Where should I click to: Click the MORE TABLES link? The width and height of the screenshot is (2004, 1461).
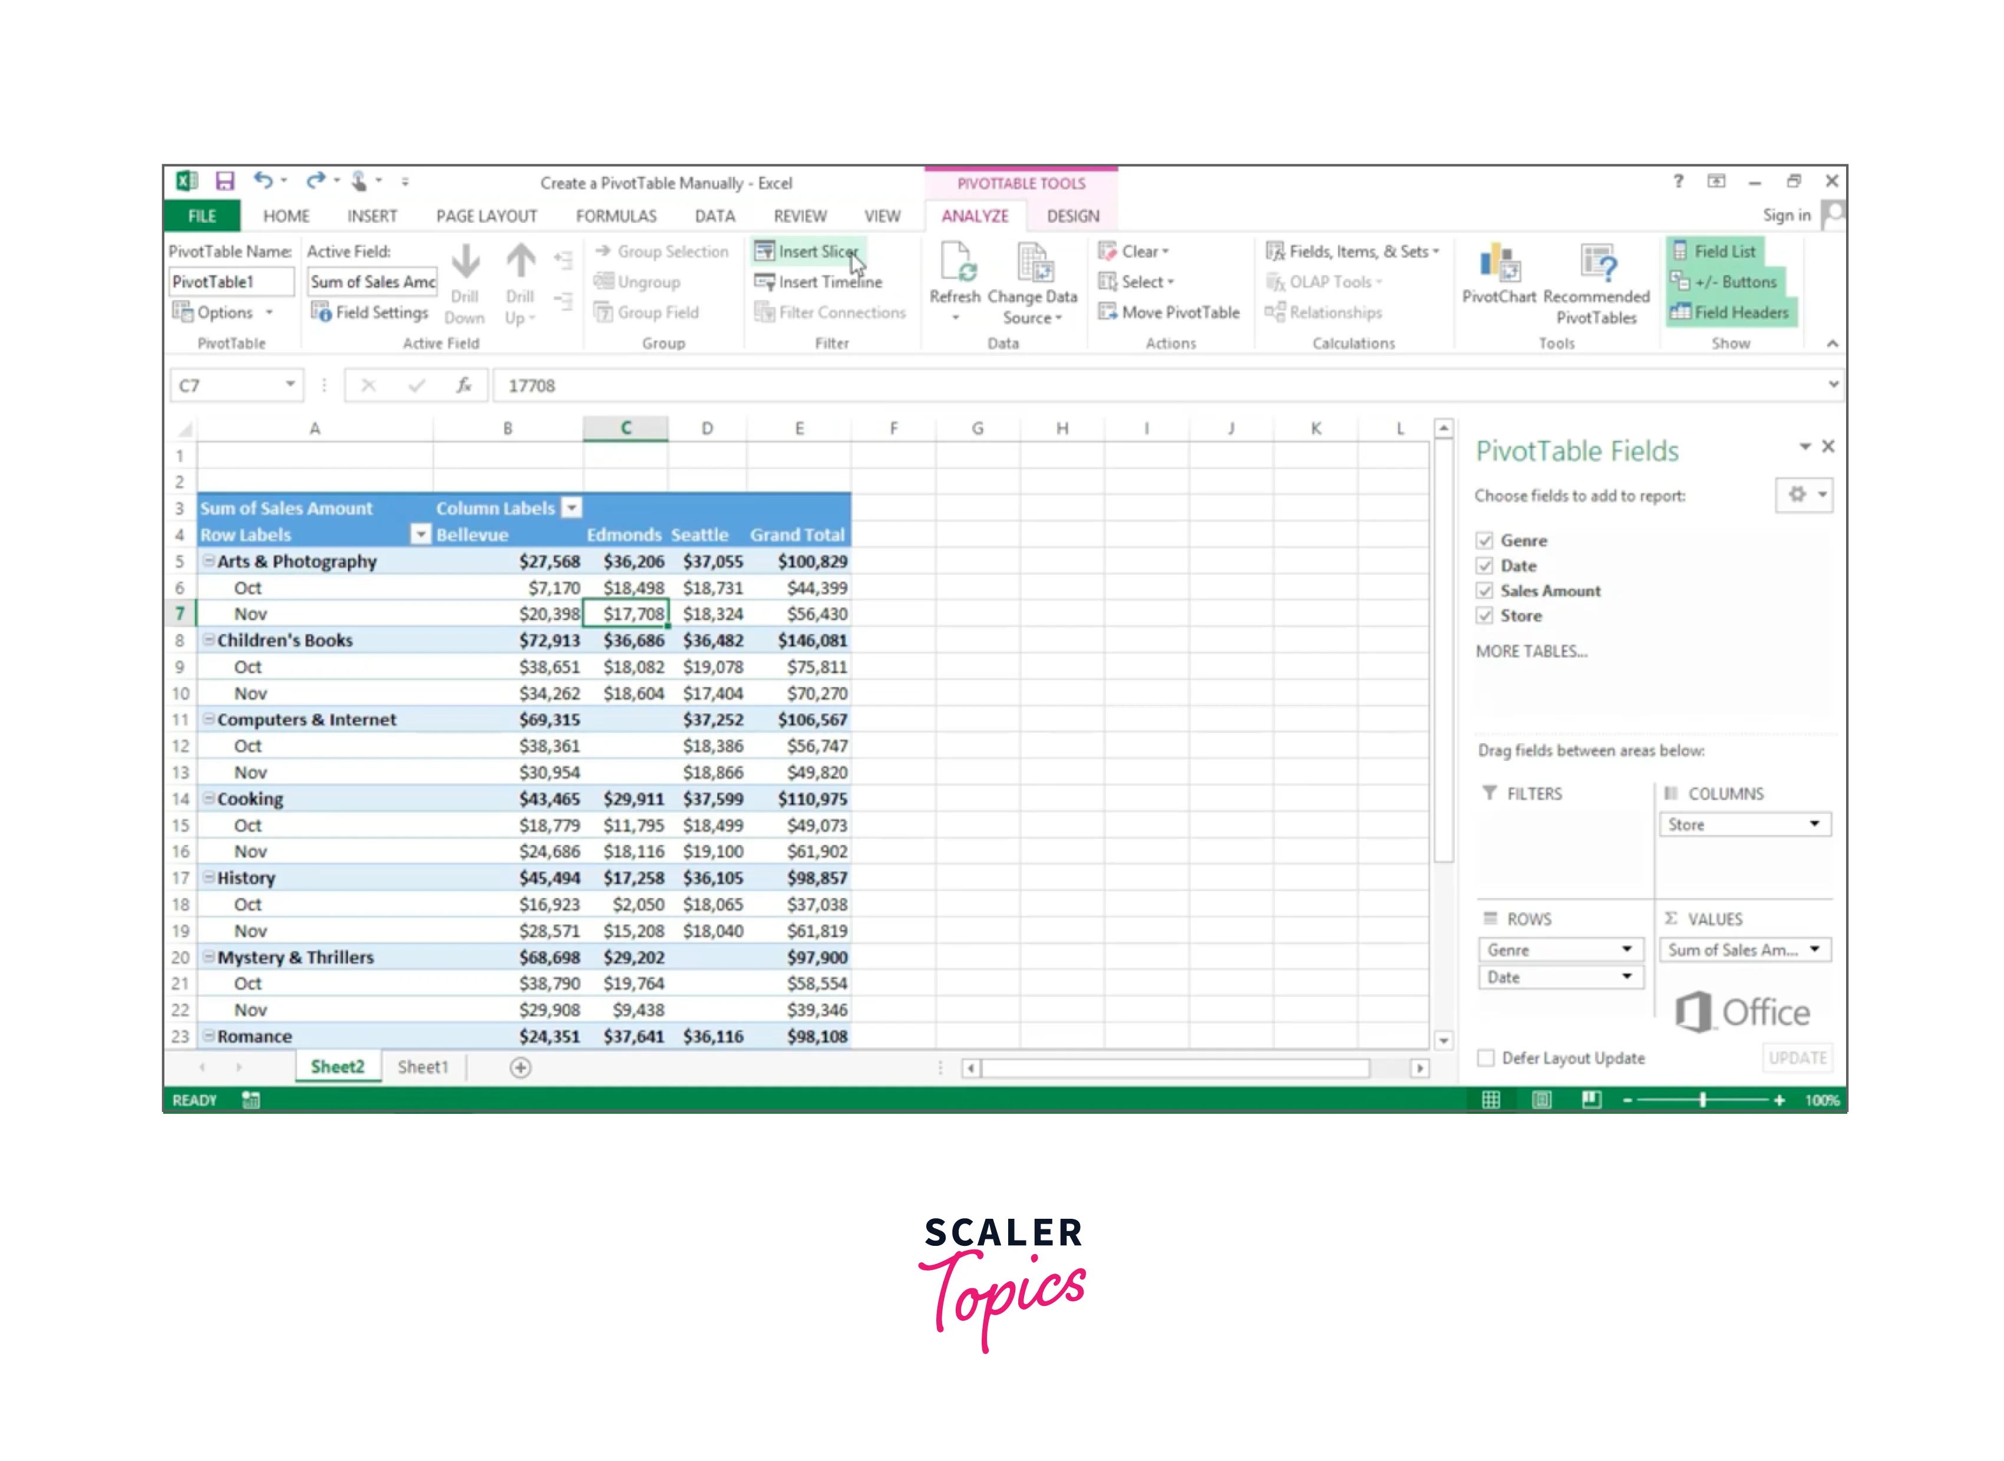tap(1532, 651)
